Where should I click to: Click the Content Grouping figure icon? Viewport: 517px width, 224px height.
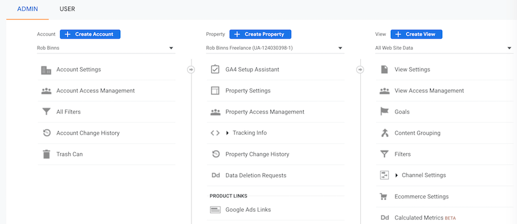[384, 133]
